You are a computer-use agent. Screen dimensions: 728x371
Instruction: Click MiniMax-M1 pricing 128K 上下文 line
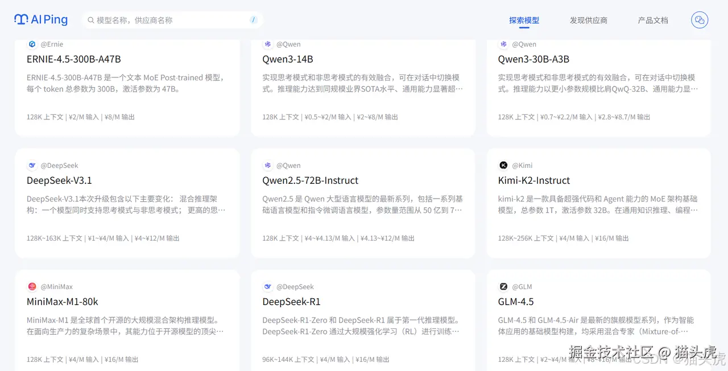point(82,360)
